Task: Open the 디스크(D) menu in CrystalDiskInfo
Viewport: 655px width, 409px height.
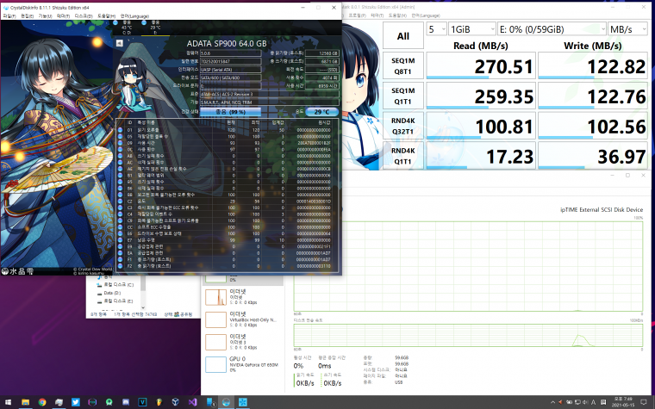Action: click(84, 15)
